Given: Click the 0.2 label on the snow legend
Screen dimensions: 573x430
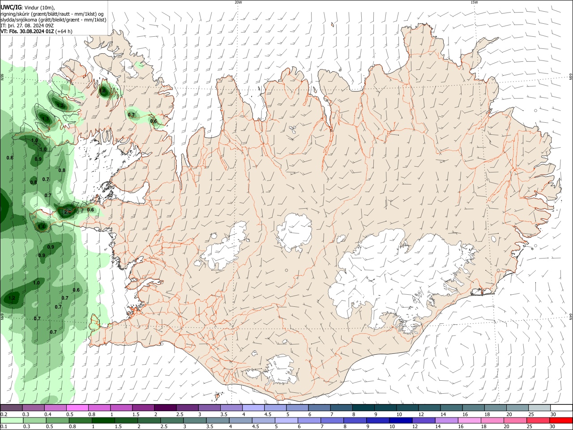Looking at the screenshot, I should coord(4,414).
